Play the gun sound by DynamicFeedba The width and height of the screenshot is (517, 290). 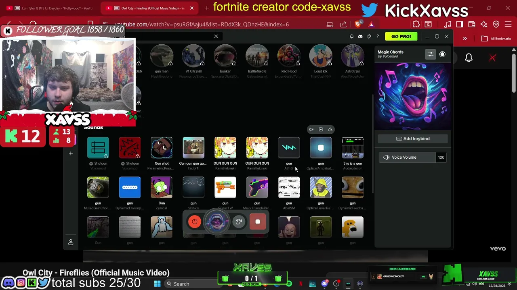point(353,187)
